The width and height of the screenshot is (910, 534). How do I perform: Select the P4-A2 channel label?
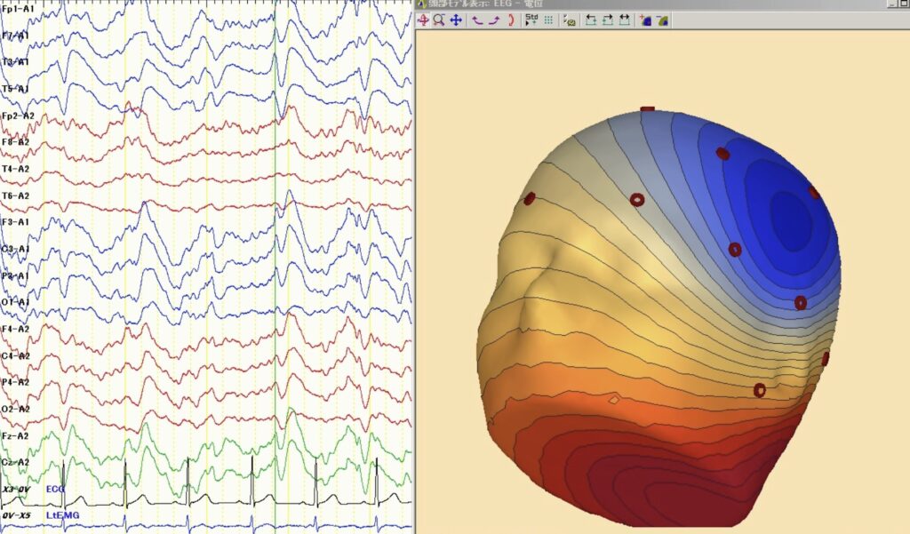pyautogui.click(x=16, y=382)
